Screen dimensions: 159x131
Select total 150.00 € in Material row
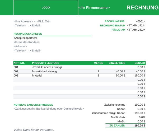[140, 76]
